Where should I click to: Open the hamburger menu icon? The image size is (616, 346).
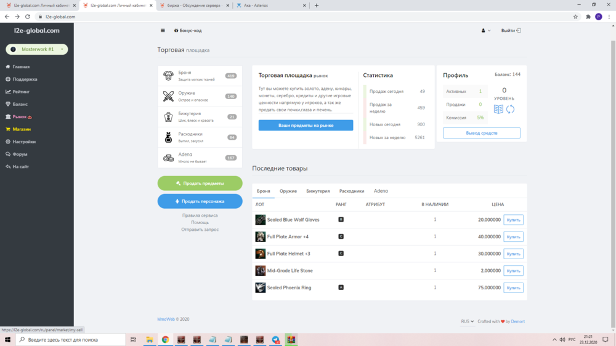click(x=163, y=30)
